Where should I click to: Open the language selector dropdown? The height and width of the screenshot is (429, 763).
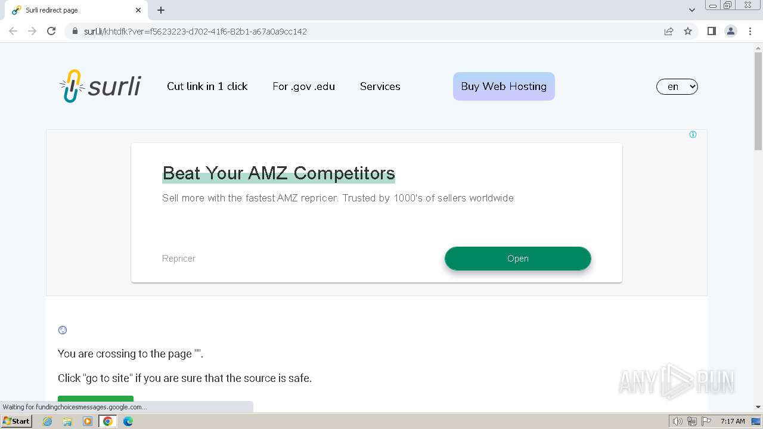pos(677,86)
